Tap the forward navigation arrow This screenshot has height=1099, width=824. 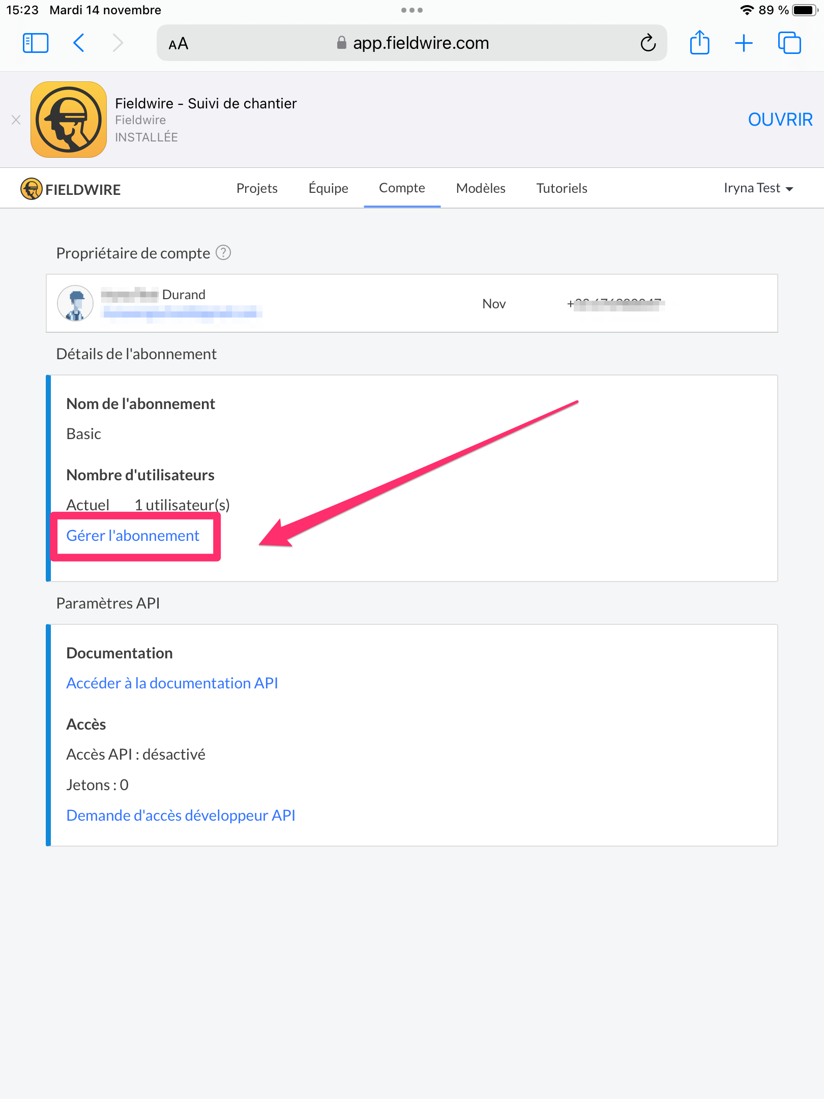(x=117, y=43)
